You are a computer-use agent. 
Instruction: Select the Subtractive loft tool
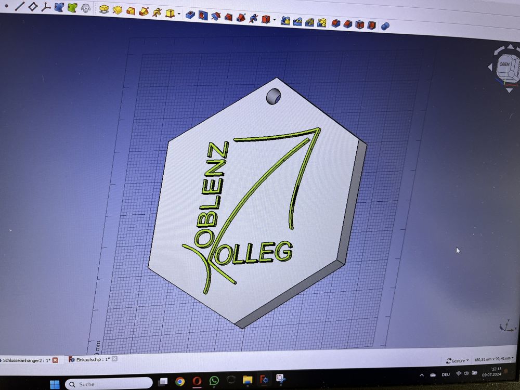point(228,17)
